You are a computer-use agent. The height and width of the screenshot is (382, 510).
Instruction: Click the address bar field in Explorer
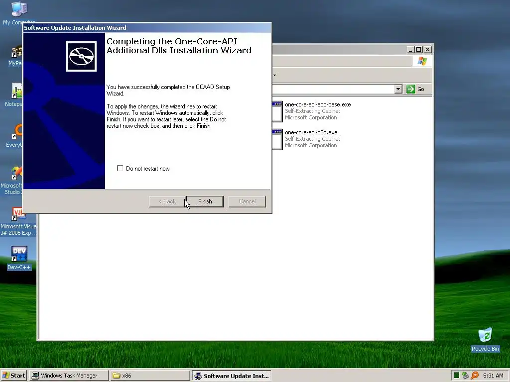pyautogui.click(x=333, y=89)
